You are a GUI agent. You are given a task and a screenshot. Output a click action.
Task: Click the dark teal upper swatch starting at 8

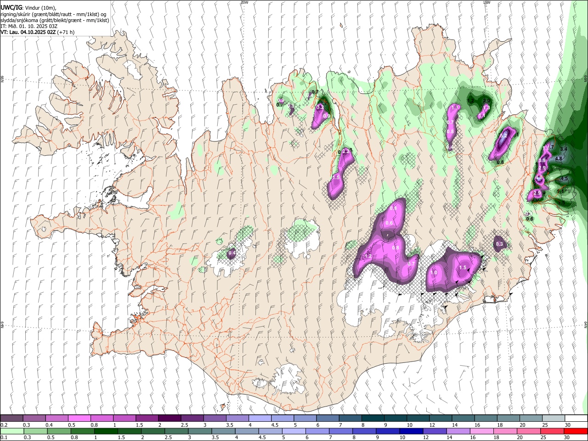(x=373, y=418)
